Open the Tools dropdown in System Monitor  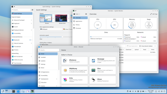pyautogui.click(x=77, y=14)
